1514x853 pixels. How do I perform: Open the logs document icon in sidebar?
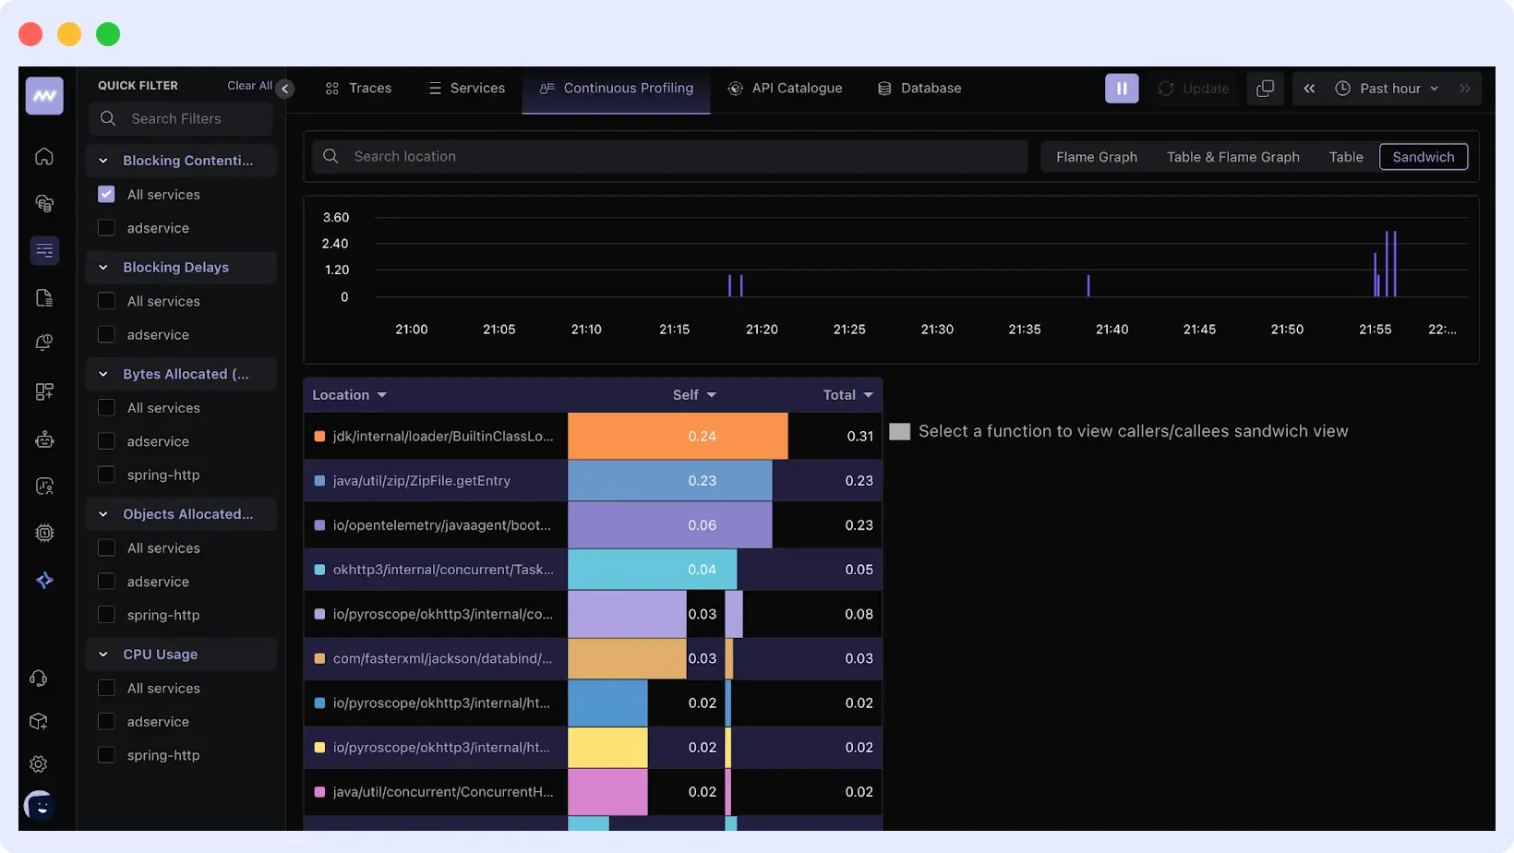(x=44, y=297)
